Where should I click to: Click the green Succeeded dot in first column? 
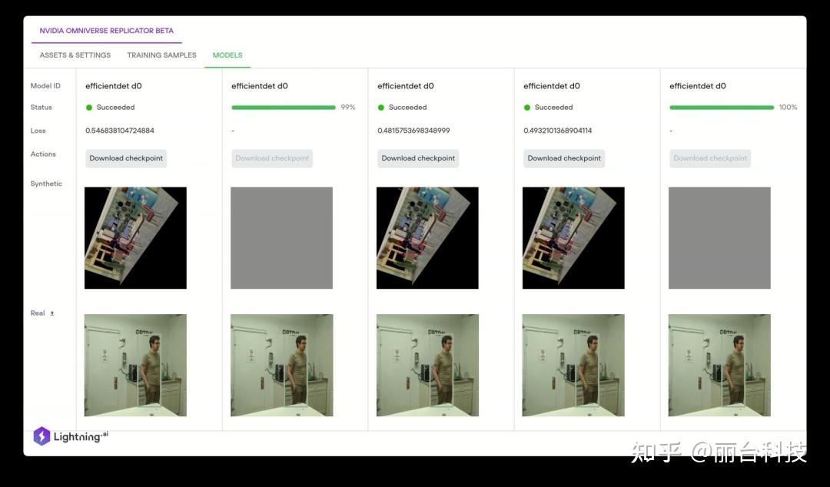[x=88, y=107]
